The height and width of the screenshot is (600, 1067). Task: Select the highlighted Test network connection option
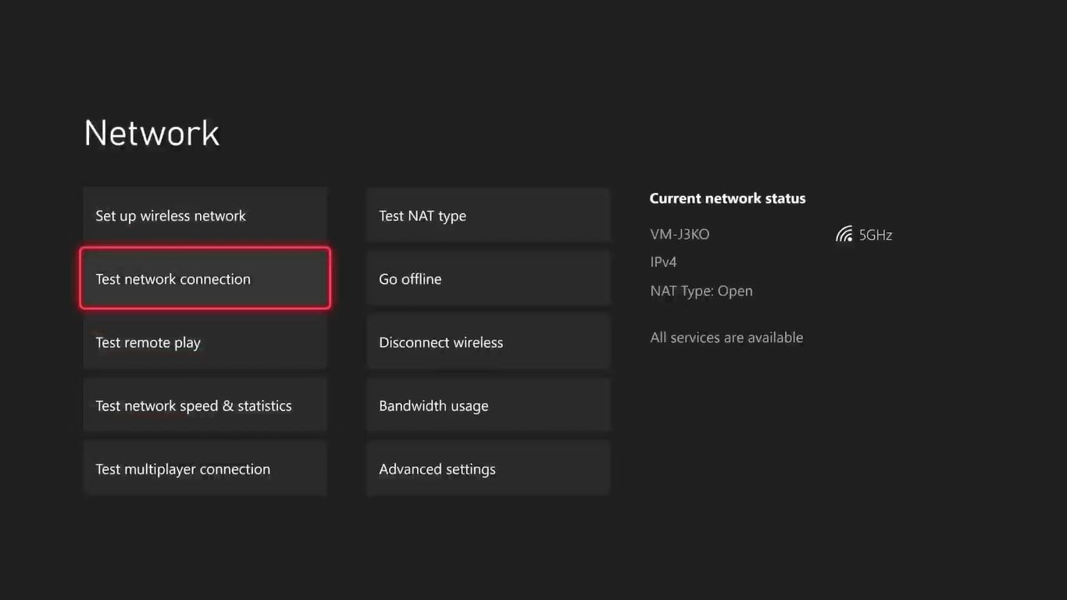(205, 278)
